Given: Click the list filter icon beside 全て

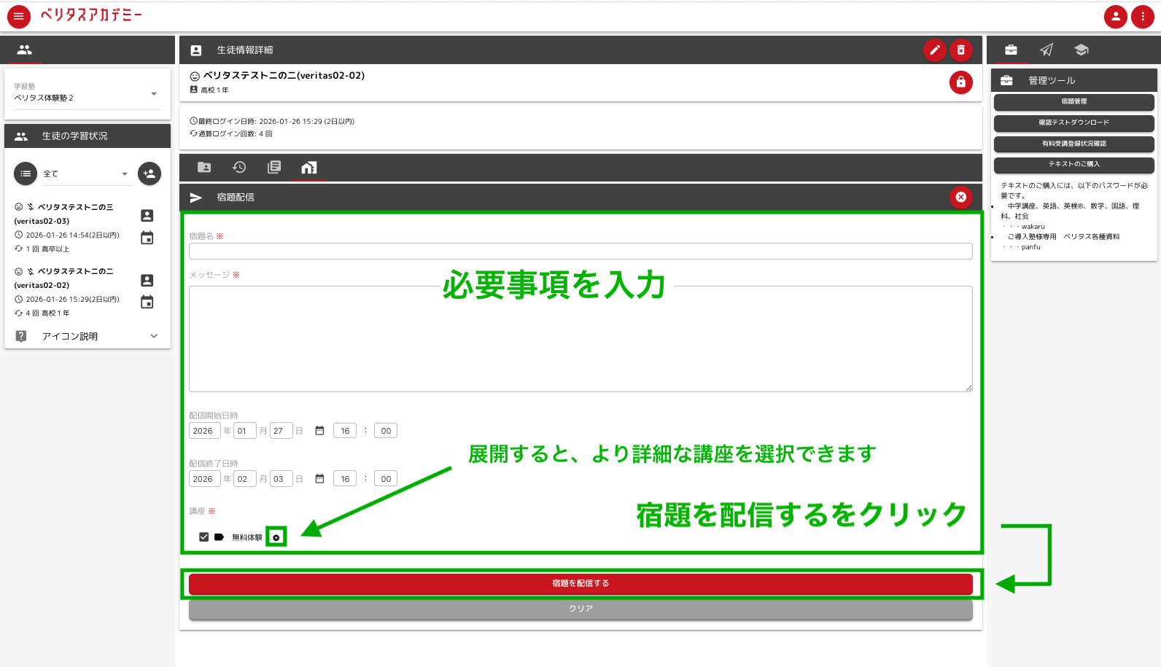Looking at the screenshot, I should pos(26,173).
